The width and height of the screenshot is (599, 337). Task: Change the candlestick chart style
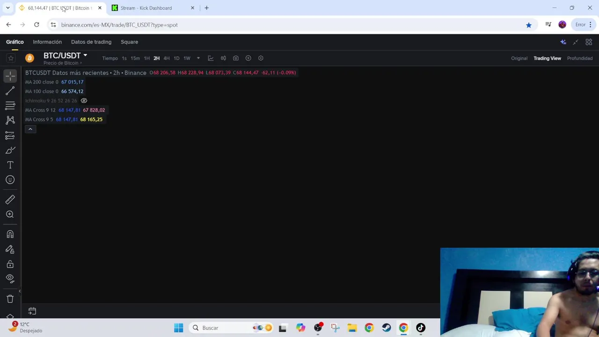[x=223, y=59]
